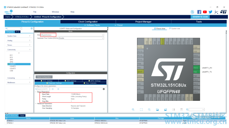Viewport: 229px width, 128px height.
Task: Click the ST logo in header
Action: 223,12
